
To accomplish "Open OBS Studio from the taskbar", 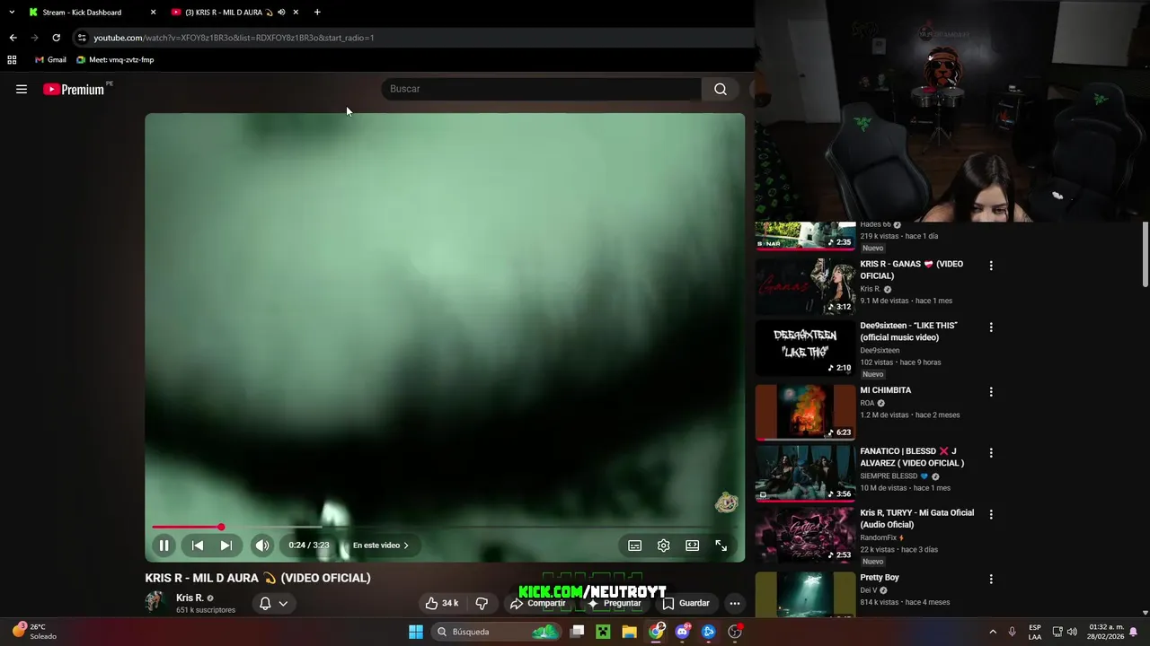I will click(x=735, y=632).
